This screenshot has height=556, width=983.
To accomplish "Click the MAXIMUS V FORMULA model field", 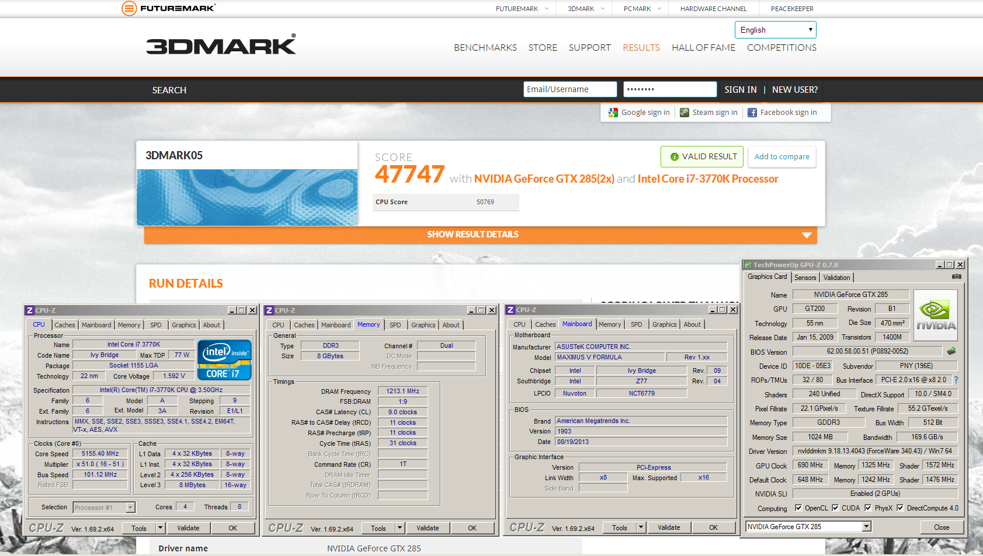I will coord(610,357).
